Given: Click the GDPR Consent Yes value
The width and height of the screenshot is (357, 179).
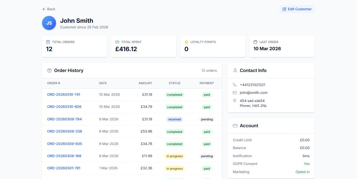Looking at the screenshot, I should click(307, 164).
